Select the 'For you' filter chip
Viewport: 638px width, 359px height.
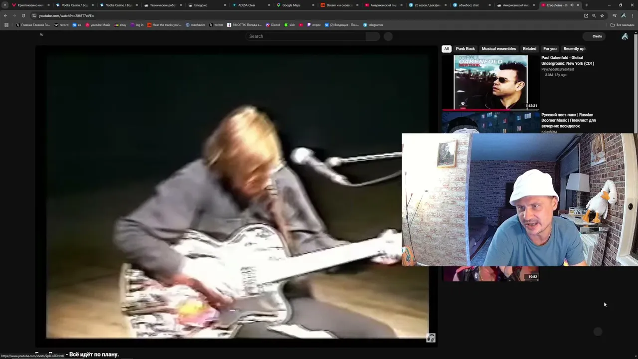tap(550, 49)
